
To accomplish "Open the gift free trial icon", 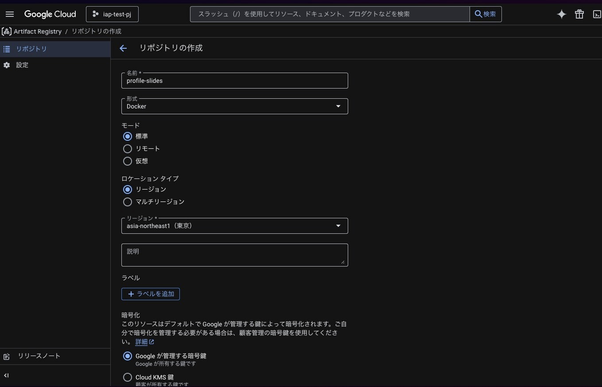I will pyautogui.click(x=579, y=14).
